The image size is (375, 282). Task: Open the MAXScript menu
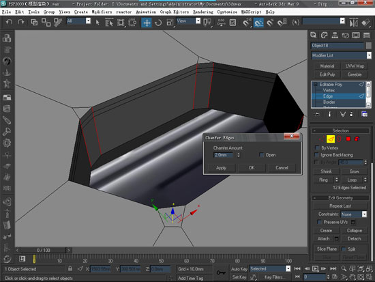(251, 12)
